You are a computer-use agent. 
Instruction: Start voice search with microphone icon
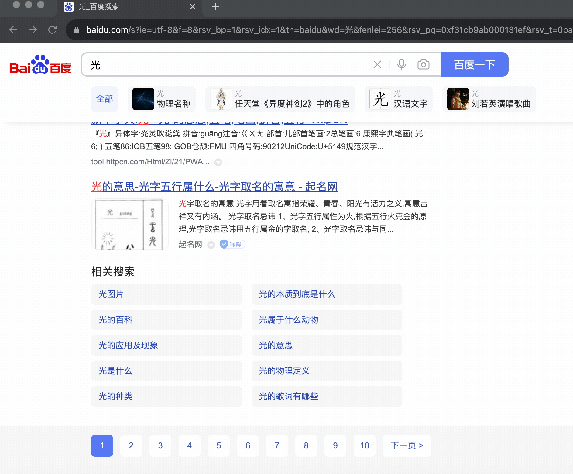coord(401,64)
